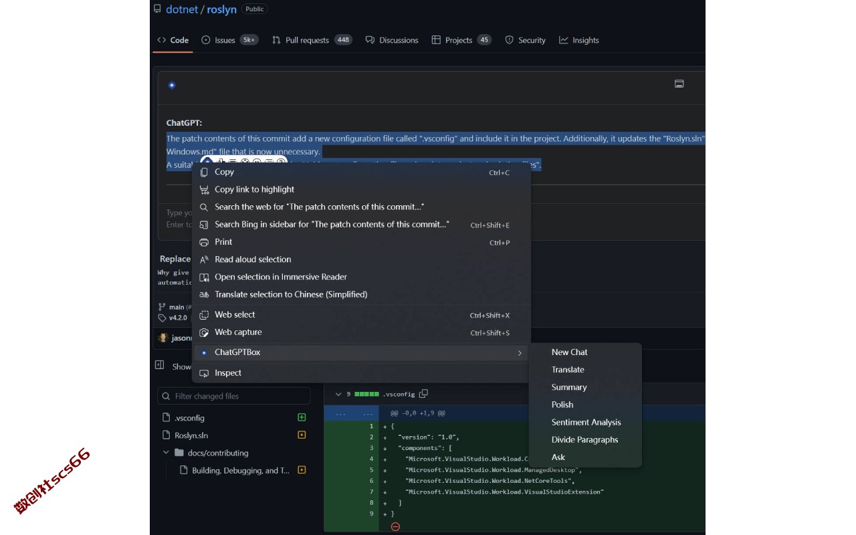Open Building, Debugging, and T... file

[x=241, y=470]
